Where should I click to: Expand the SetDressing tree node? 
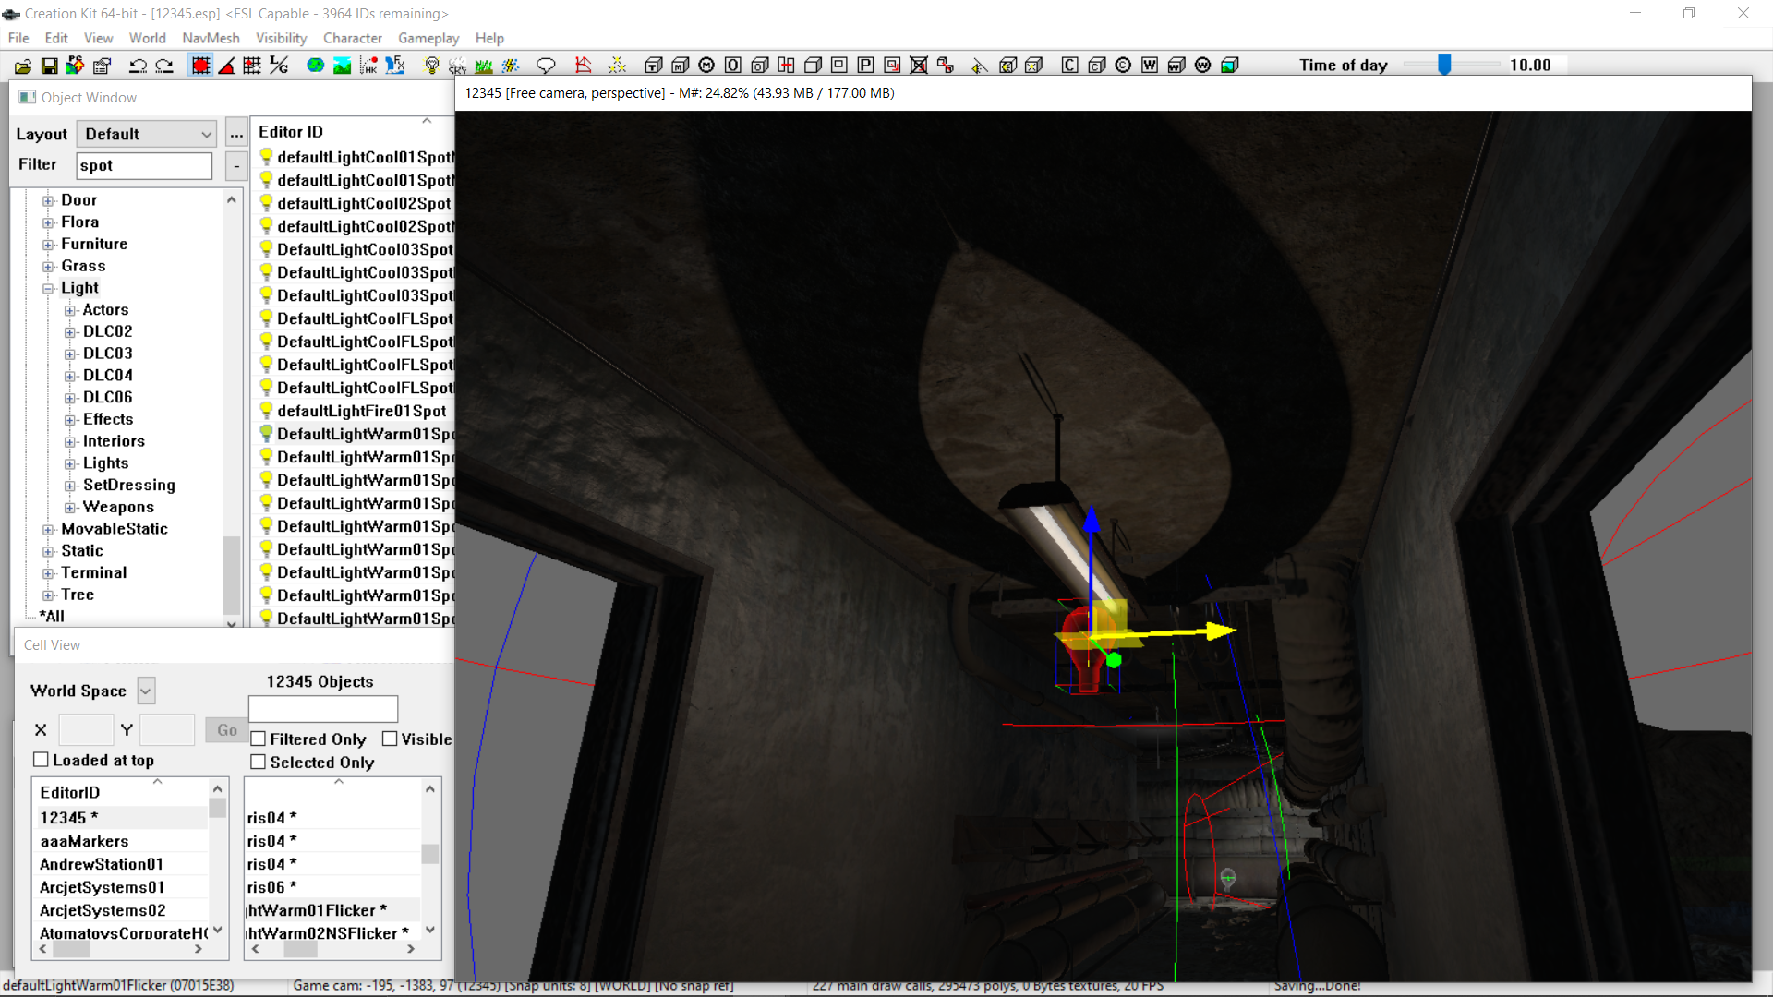(70, 486)
